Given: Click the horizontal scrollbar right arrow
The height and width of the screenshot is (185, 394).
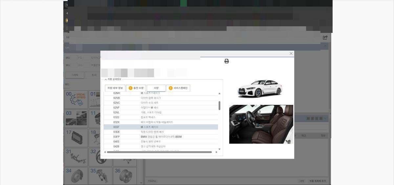Looking at the screenshot, I should coord(216,152).
